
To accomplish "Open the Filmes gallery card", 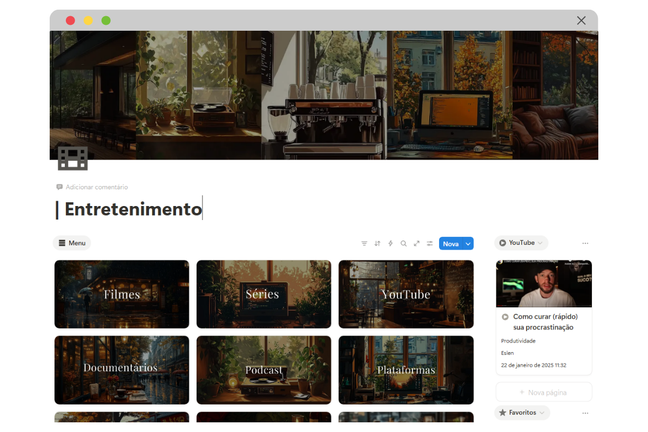I will [122, 294].
